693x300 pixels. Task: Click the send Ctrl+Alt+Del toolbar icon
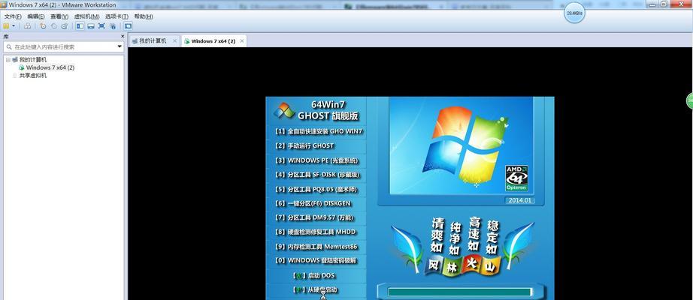click(x=27, y=26)
